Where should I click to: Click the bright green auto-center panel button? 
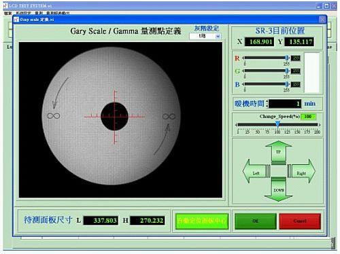pos(202,221)
